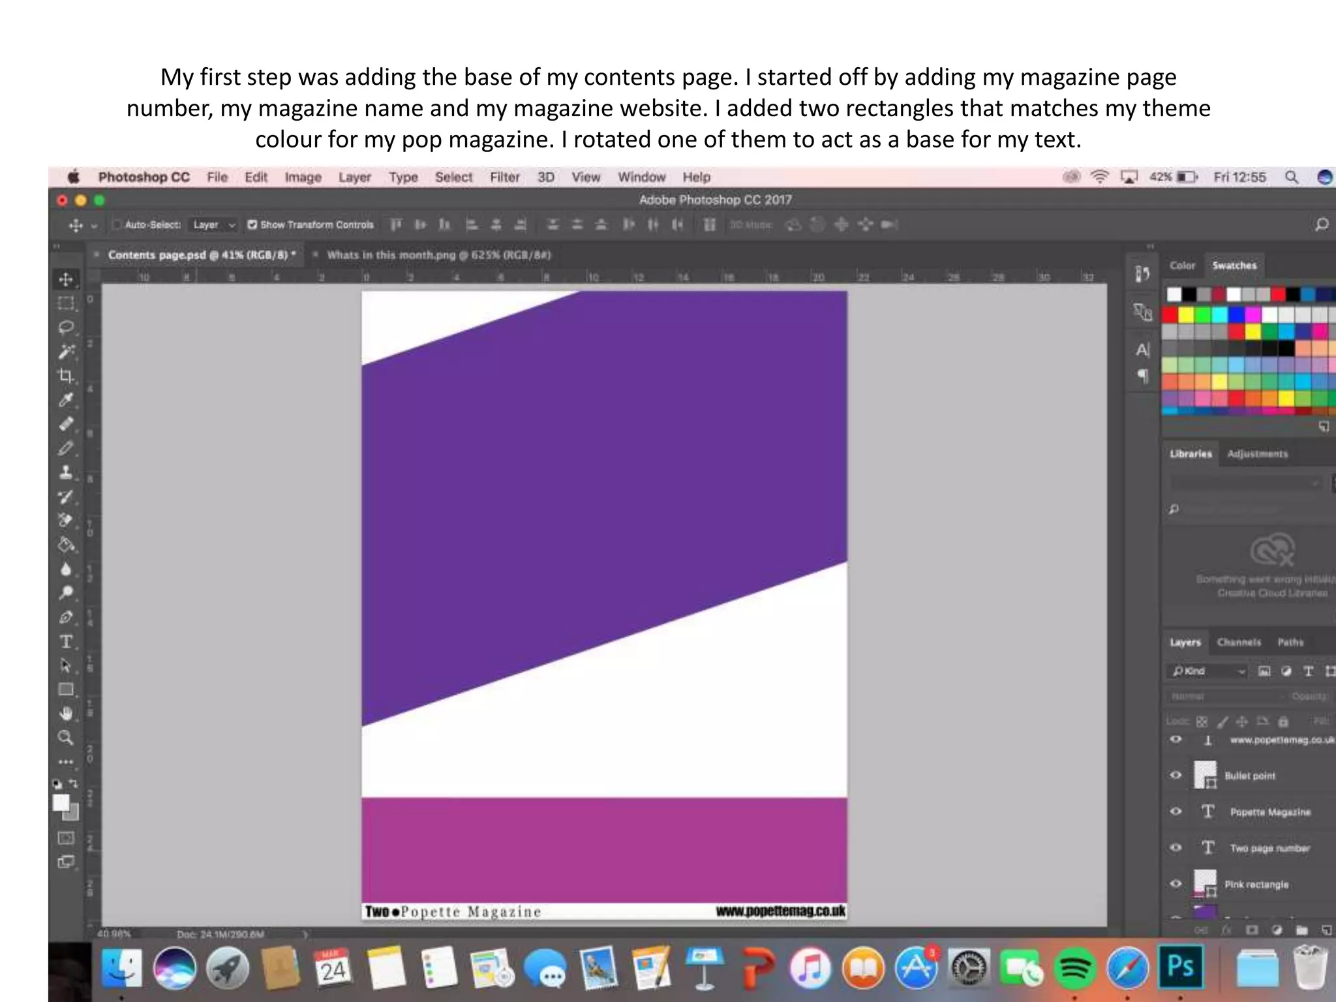The width and height of the screenshot is (1336, 1002).
Task: Hide the Pink rectangle layer
Action: tap(1176, 884)
